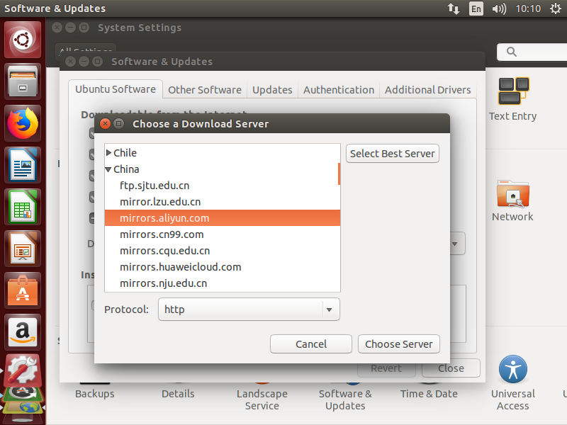Open the volume icon in the top bar
Image resolution: width=567 pixels, height=425 pixels.
[500, 8]
